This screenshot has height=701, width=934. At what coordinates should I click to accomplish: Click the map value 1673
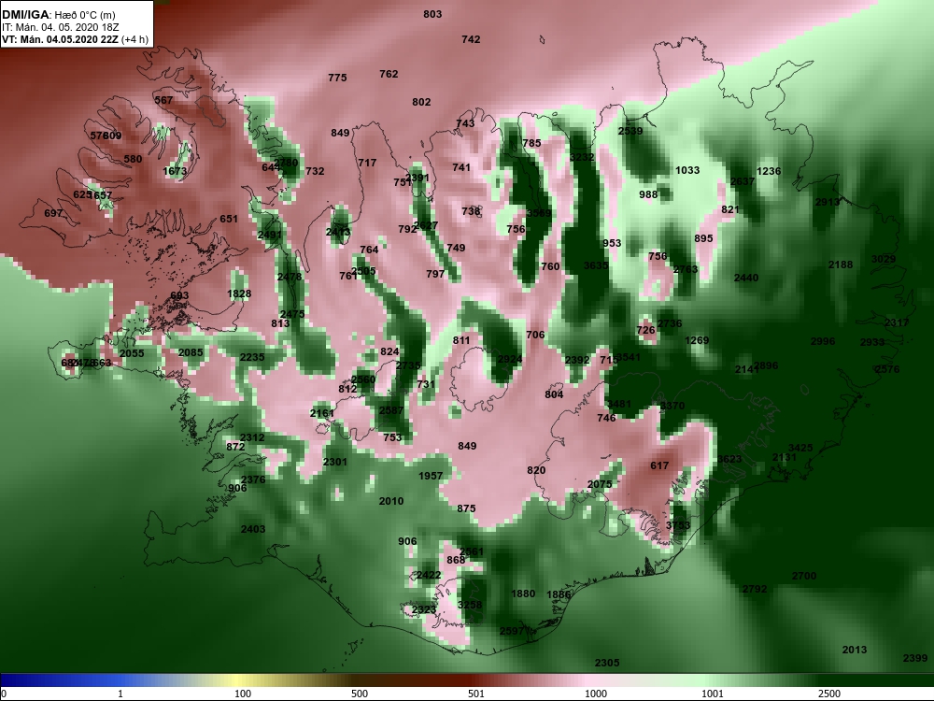click(175, 171)
